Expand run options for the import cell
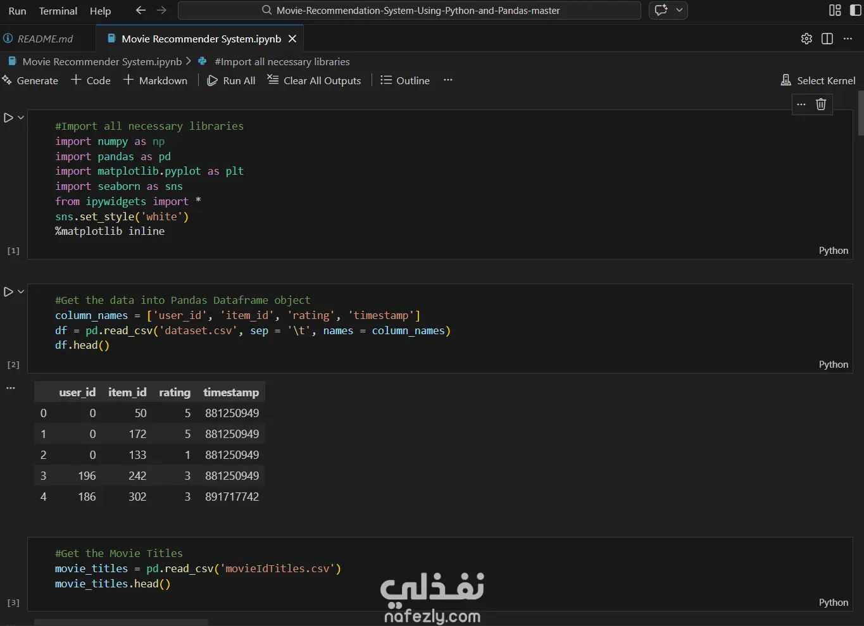The image size is (864, 626). click(x=21, y=118)
